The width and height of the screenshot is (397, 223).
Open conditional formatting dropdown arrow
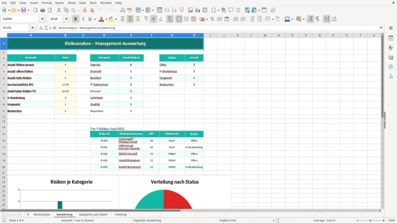coord(304,19)
